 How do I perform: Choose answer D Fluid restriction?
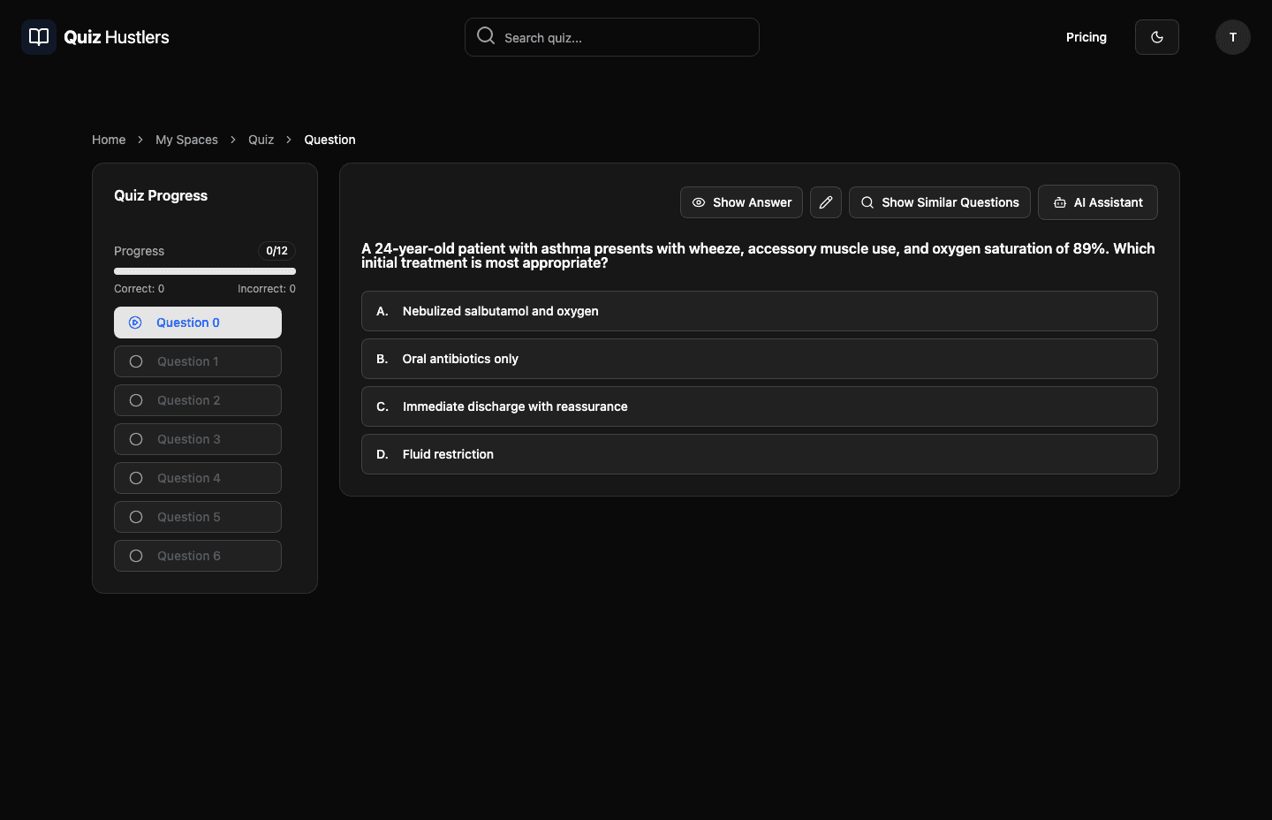tap(760, 454)
